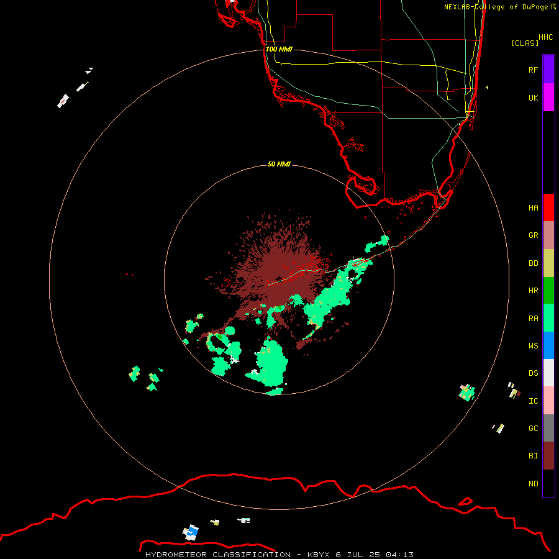559x559 pixels.
Task: Click the RF purple legend swatch
Action: coord(548,70)
